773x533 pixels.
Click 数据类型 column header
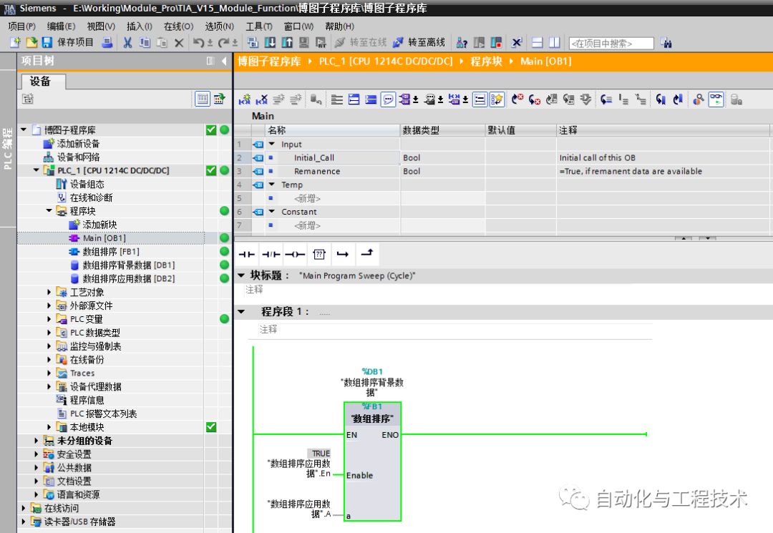pyautogui.click(x=443, y=130)
